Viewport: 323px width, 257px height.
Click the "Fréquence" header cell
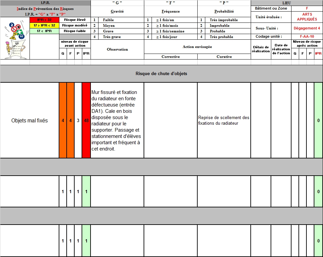[170, 11]
